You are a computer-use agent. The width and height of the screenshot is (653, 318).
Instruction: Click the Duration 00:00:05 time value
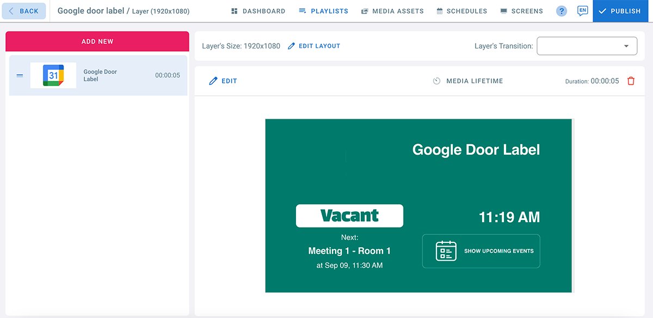(x=605, y=81)
